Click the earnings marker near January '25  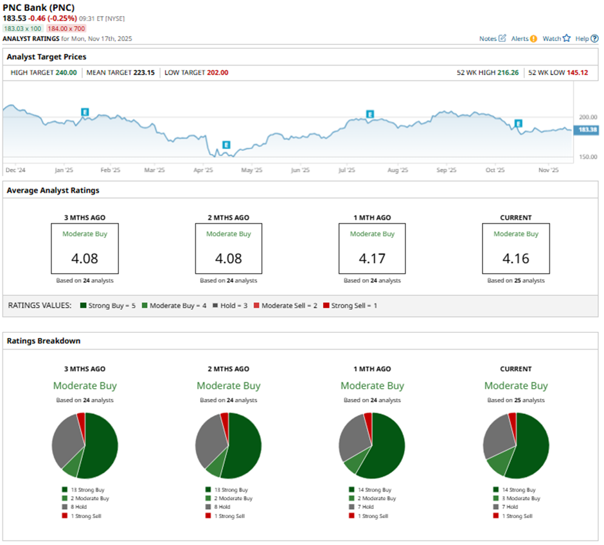(x=84, y=112)
